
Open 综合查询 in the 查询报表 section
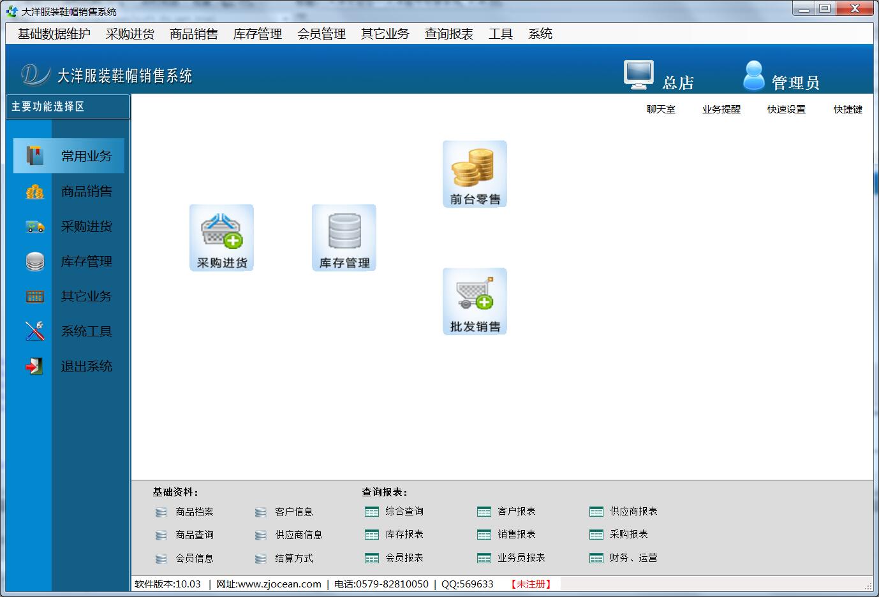click(x=405, y=511)
